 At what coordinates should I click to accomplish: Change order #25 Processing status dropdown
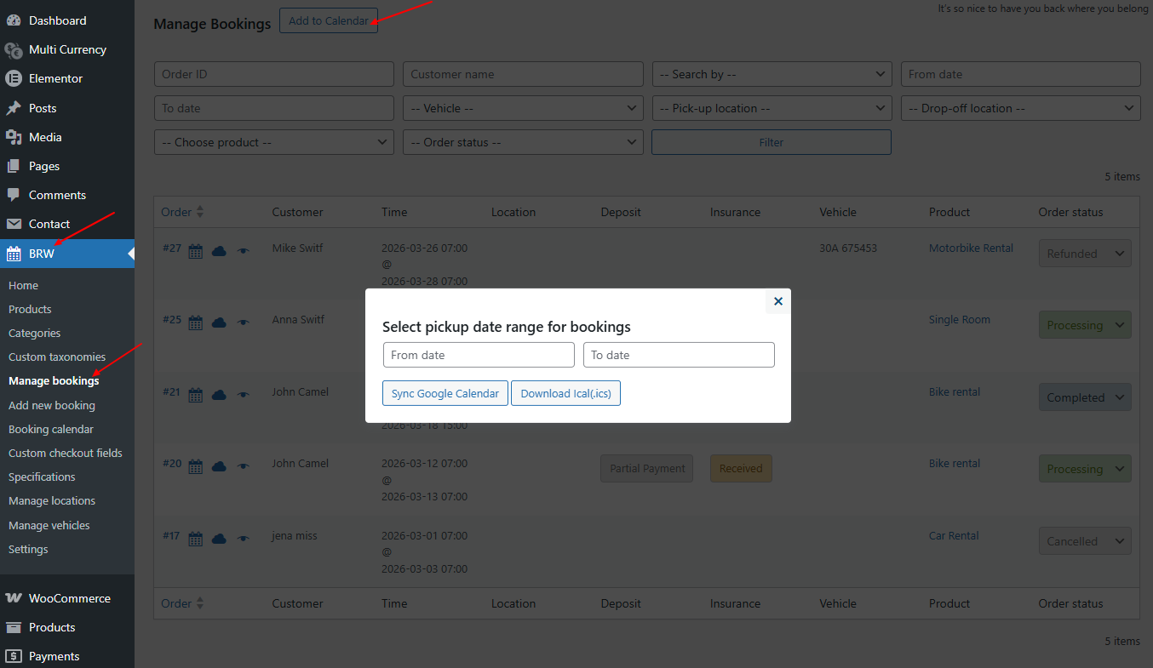coord(1085,325)
